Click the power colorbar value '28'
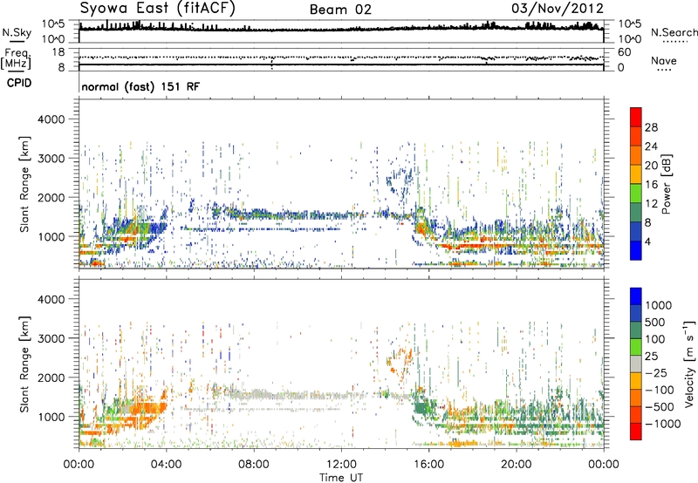Viewport: 698px width, 483px height. (x=651, y=127)
